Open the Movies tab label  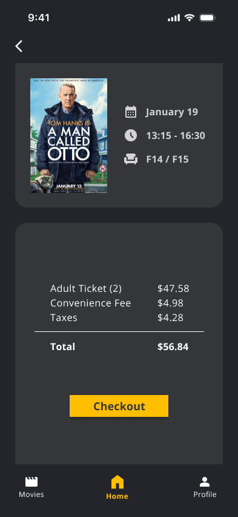click(x=31, y=495)
